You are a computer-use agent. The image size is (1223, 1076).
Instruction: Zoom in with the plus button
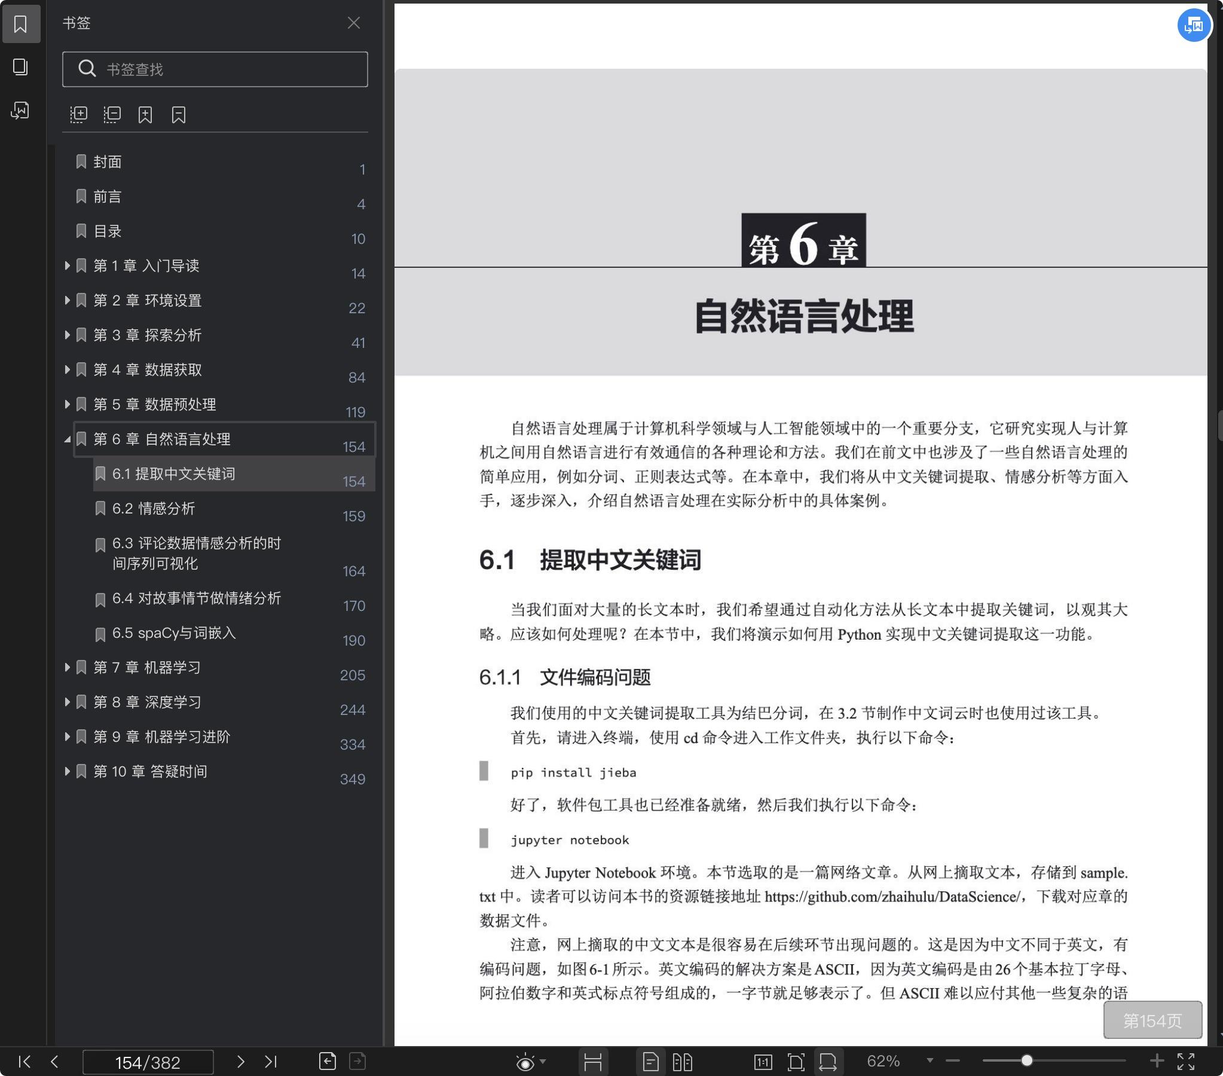point(1157,1060)
